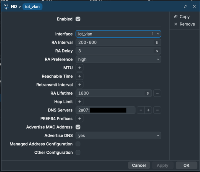
Task: Toggle the Enabled checkbox
Action: point(78,19)
